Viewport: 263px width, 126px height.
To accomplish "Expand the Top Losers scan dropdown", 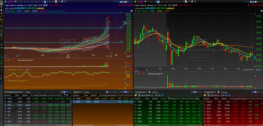I will click(x=219, y=95).
